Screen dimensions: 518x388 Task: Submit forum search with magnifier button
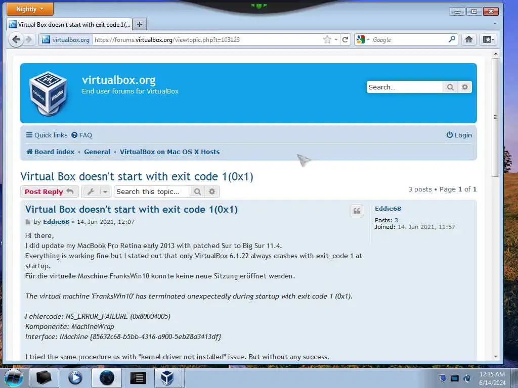click(450, 87)
